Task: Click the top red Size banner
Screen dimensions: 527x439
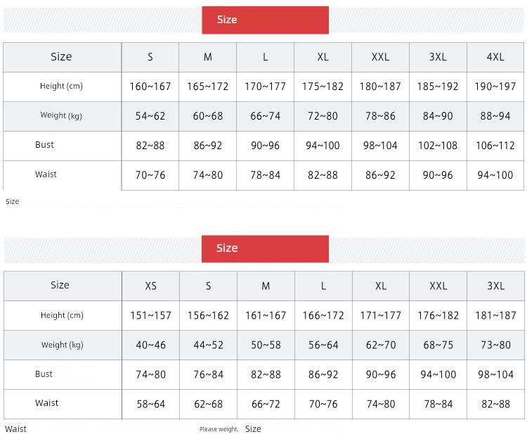Action: 265,20
